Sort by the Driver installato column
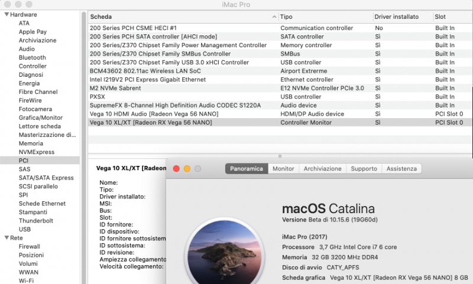 point(403,17)
